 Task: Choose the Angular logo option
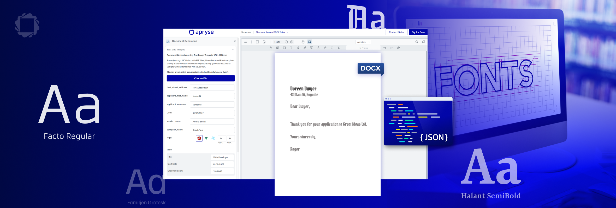(199, 138)
